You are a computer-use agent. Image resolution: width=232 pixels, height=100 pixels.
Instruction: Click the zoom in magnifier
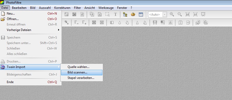[x=172, y=14]
